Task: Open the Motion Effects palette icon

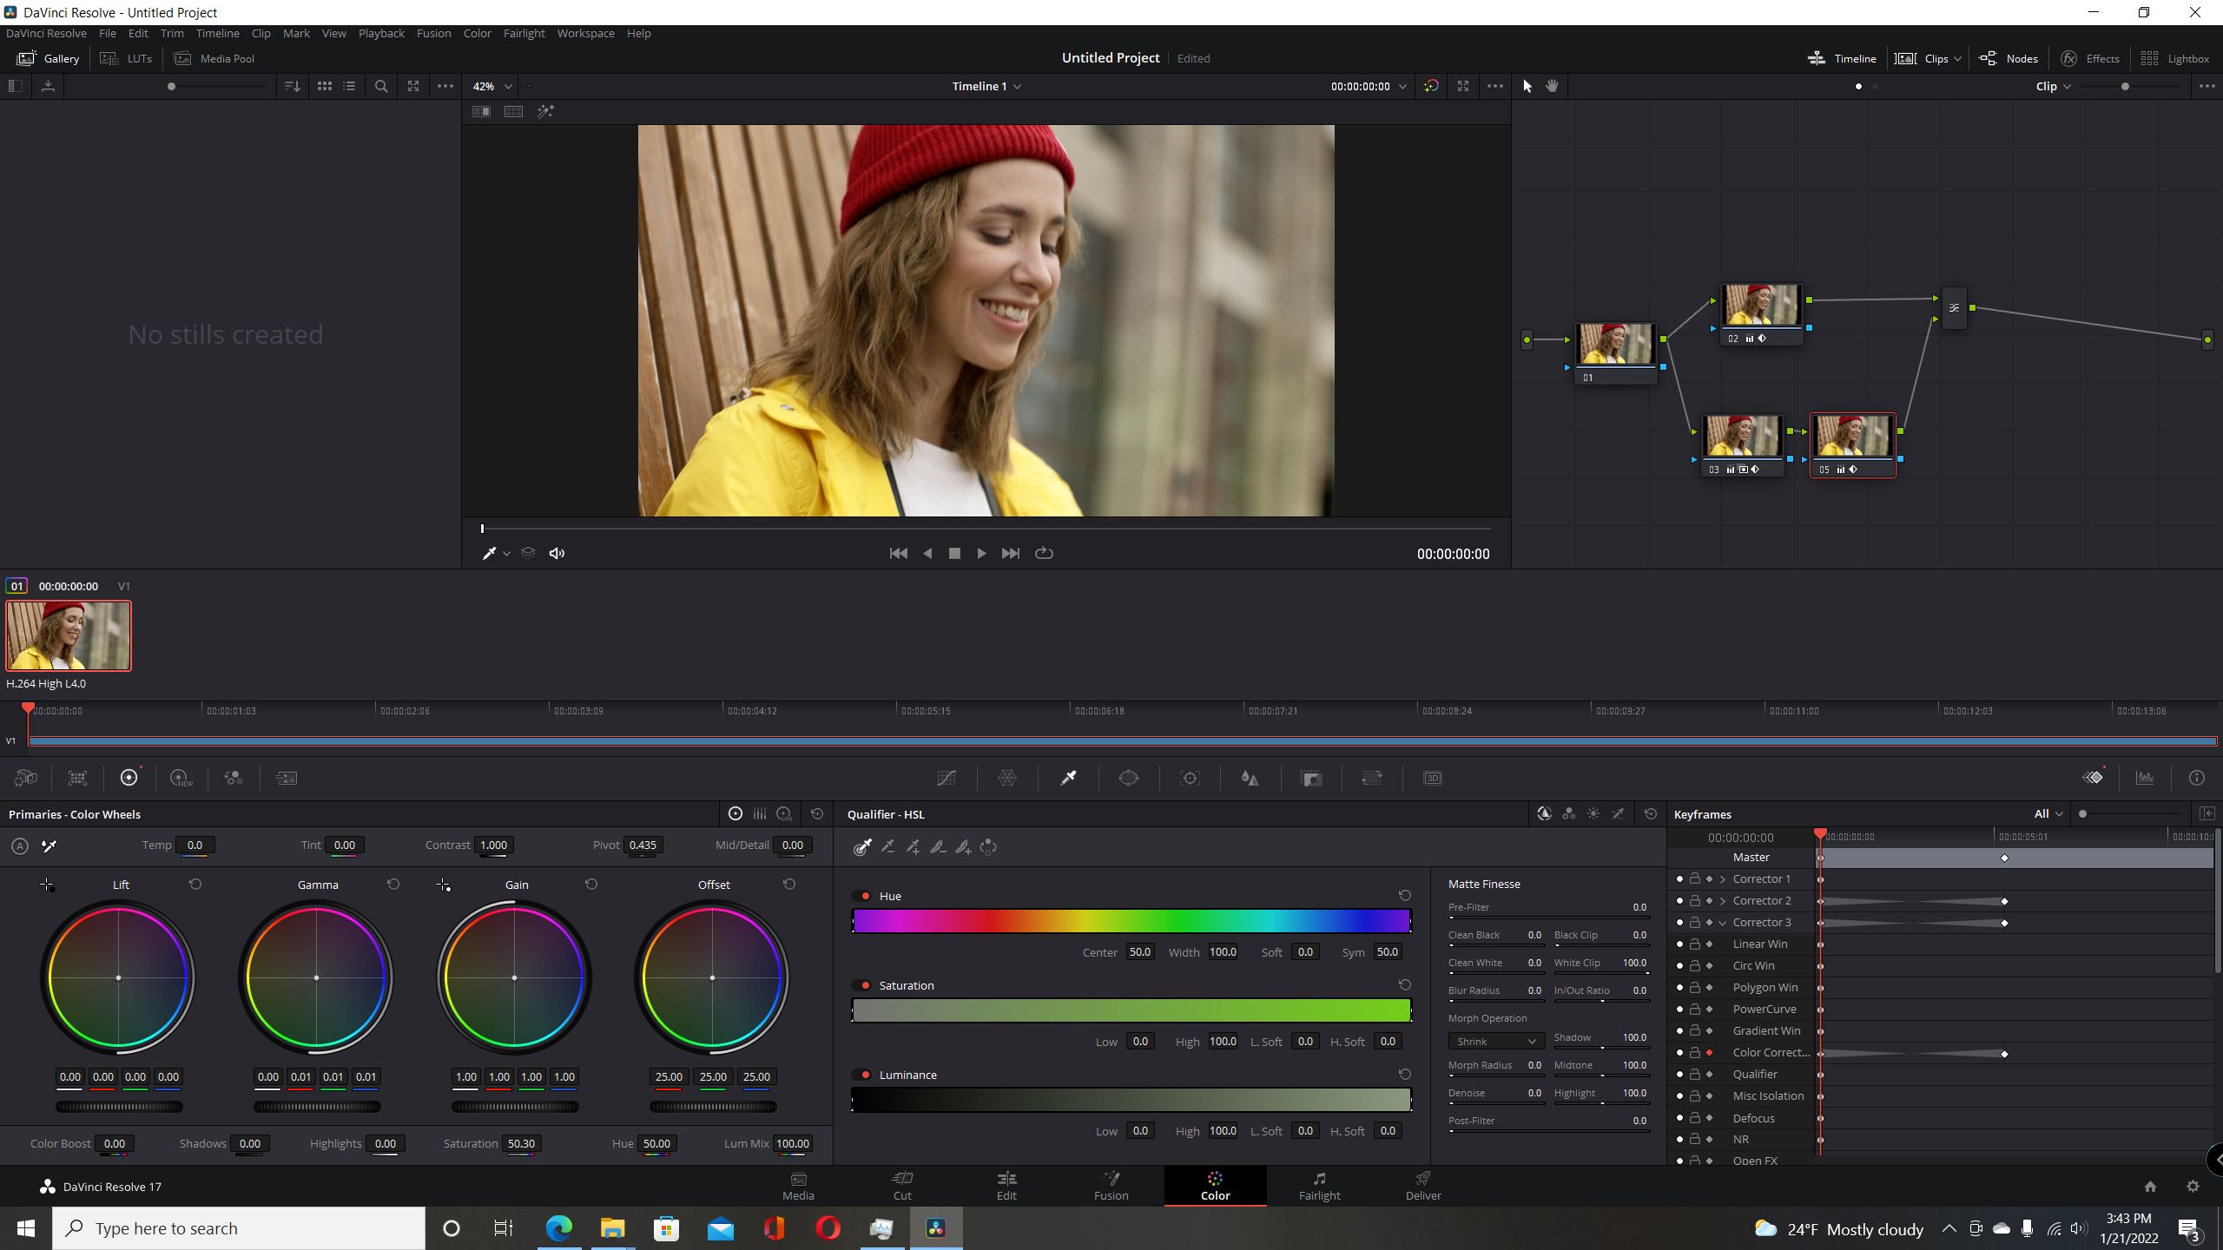Action: point(286,779)
